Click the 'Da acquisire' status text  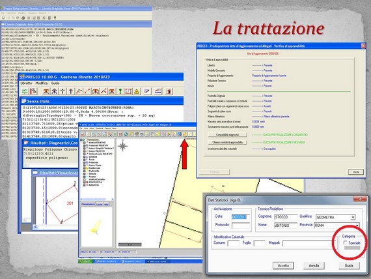269,149
